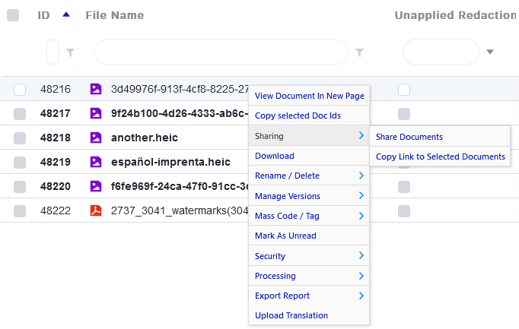Toggle the ID column ascending sort arrow

[66, 14]
